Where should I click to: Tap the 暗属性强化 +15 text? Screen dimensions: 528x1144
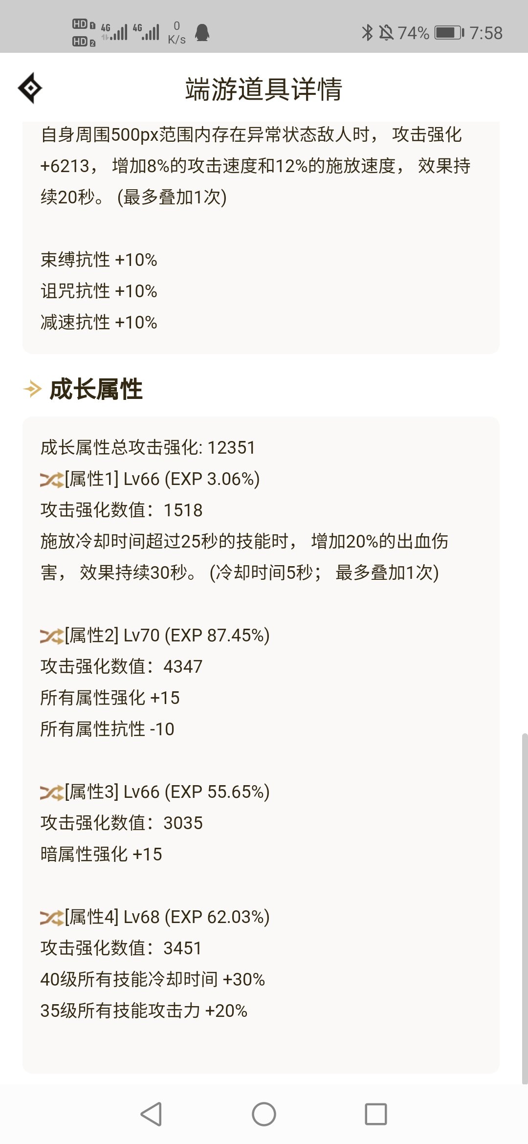click(101, 854)
